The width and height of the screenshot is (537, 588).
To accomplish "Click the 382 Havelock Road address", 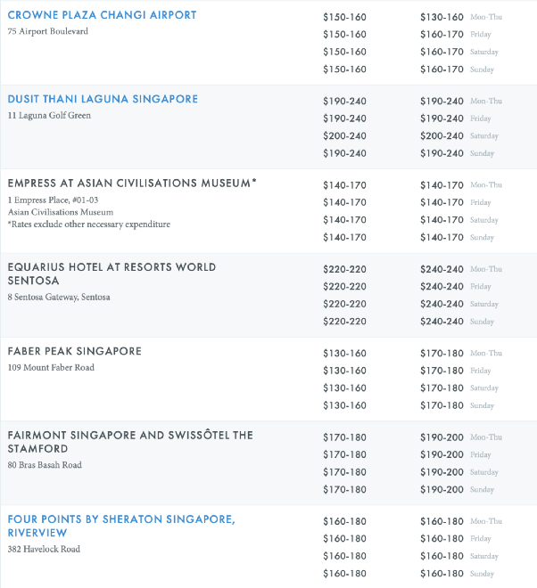I will click(44, 549).
